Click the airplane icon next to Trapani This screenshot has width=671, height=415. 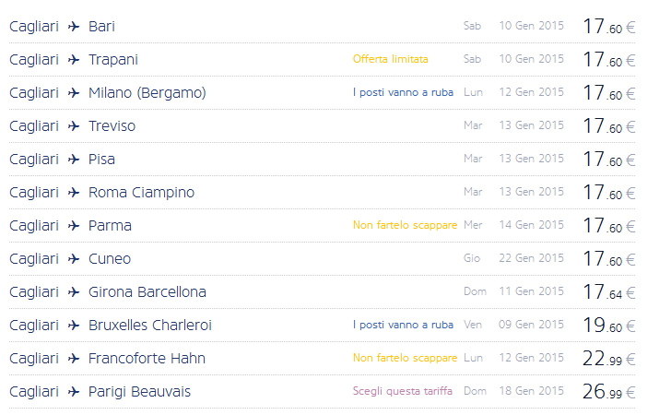click(74, 60)
